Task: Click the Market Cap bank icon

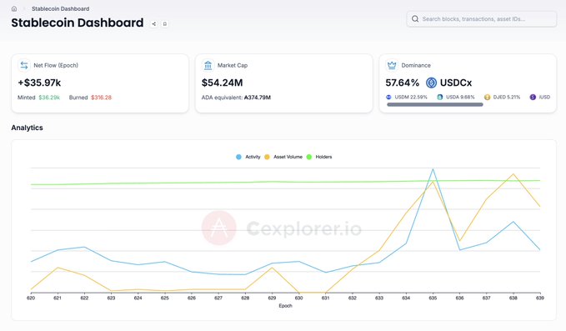Action: point(208,65)
